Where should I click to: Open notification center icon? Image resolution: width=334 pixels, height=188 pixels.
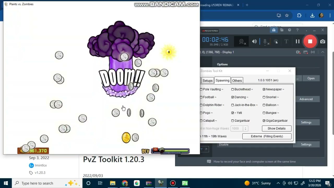coord(328,183)
